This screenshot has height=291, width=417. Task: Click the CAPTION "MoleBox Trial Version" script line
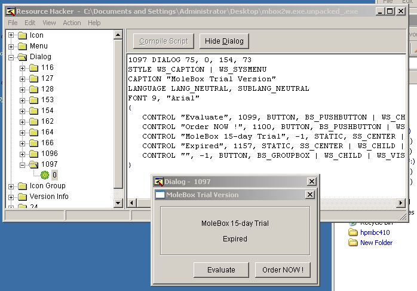(x=202, y=79)
